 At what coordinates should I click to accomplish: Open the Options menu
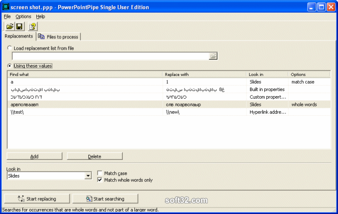coord(23,16)
